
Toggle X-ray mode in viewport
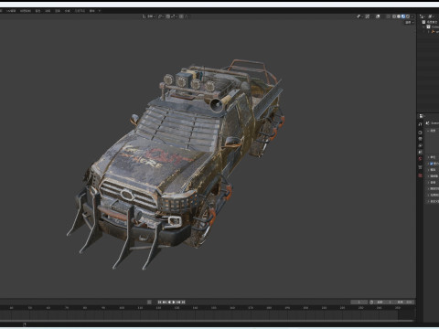coord(389,16)
